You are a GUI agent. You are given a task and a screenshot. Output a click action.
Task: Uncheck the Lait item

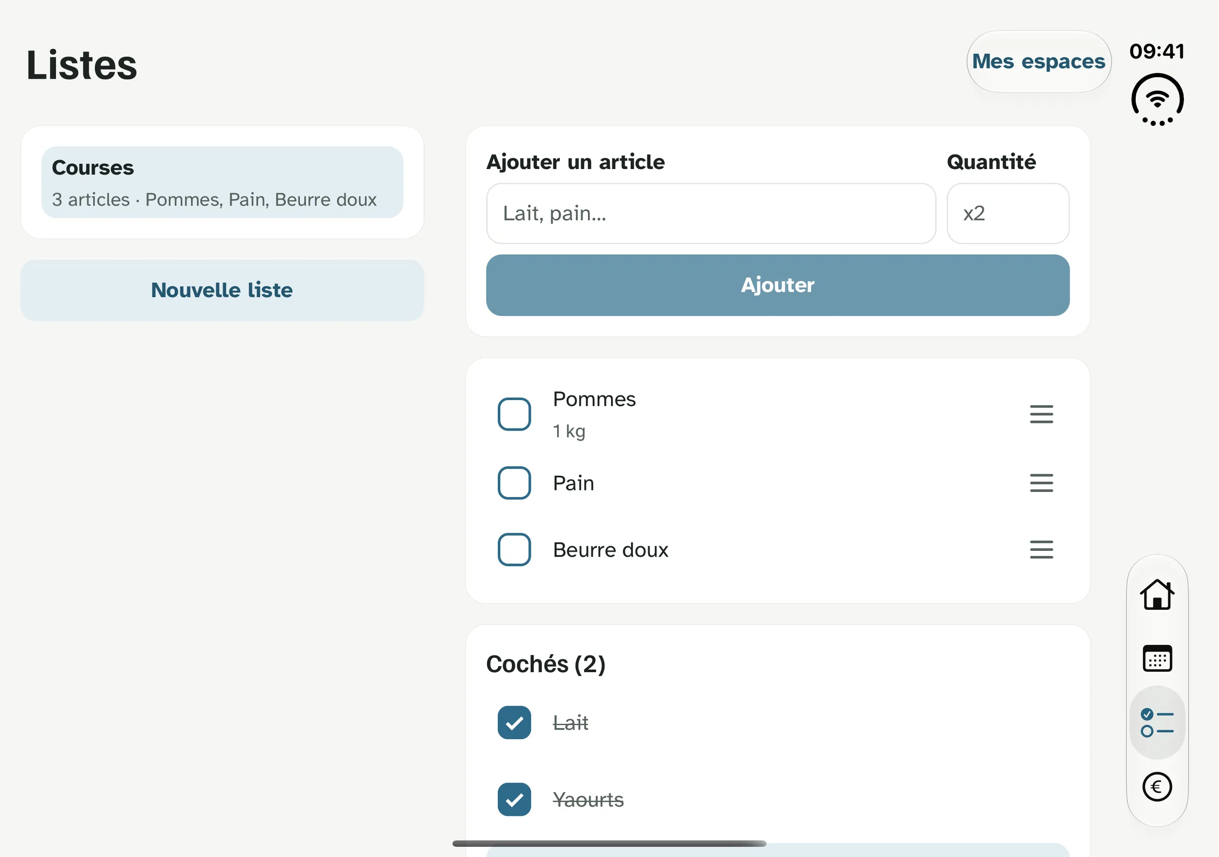point(514,723)
